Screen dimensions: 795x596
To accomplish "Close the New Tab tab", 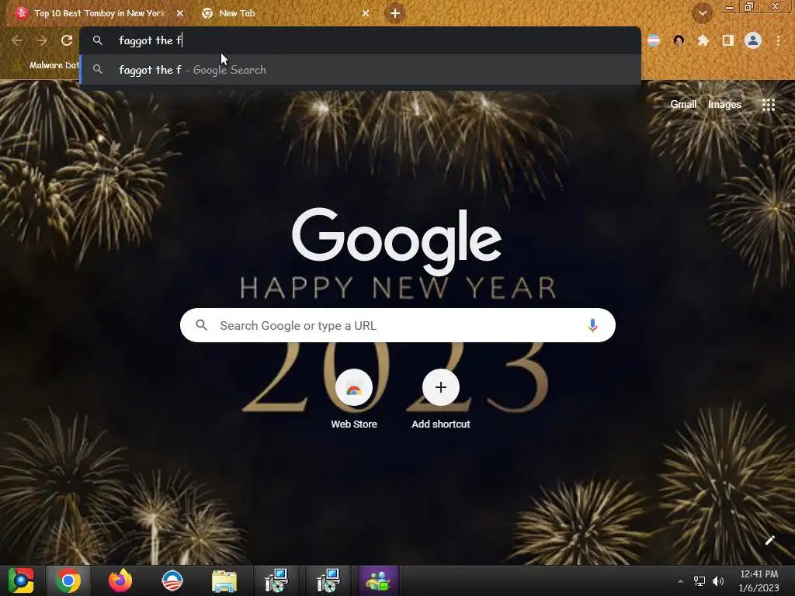I will point(366,13).
